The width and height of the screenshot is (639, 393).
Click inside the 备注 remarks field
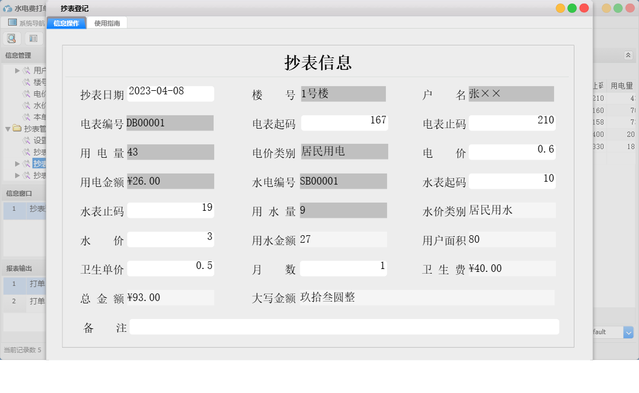tap(343, 327)
